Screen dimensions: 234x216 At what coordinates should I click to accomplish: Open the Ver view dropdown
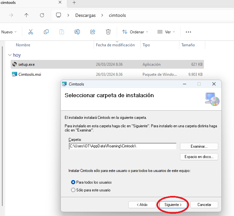point(166,32)
